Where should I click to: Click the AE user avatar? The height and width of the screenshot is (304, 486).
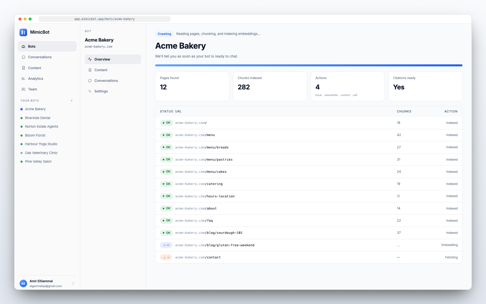point(23,283)
